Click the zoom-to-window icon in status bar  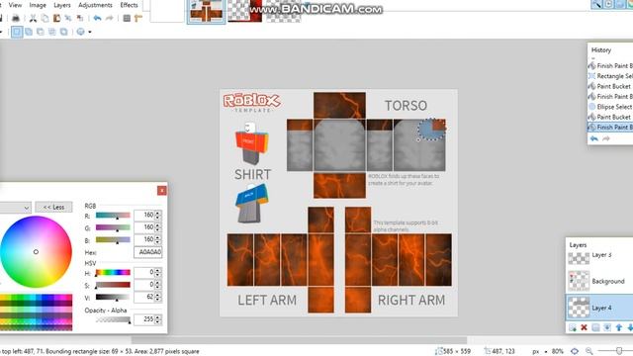[x=575, y=352]
